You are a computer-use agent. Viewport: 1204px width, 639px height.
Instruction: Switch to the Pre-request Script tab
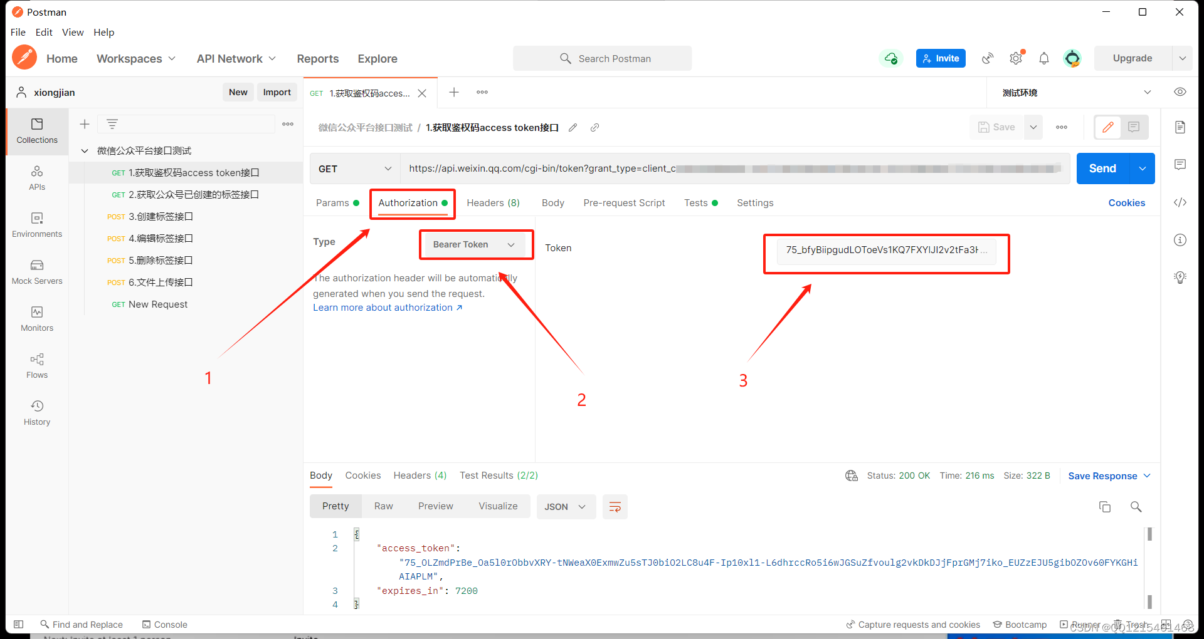point(624,203)
